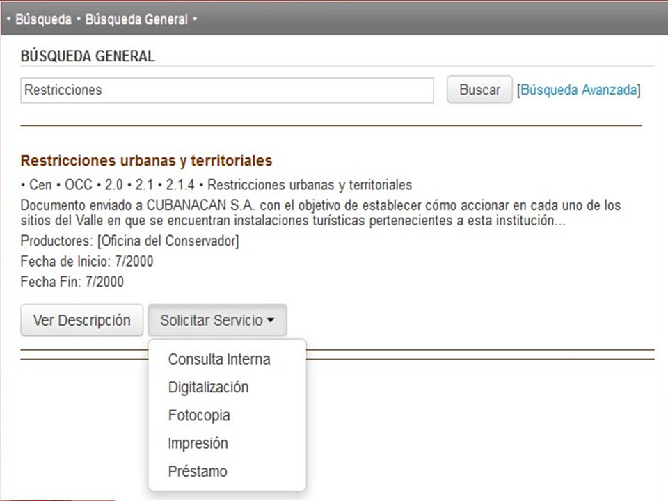Viewport: 668px width, 501px height.
Task: Click the BÚSQUEDA GENERAL heading
Action: point(88,56)
